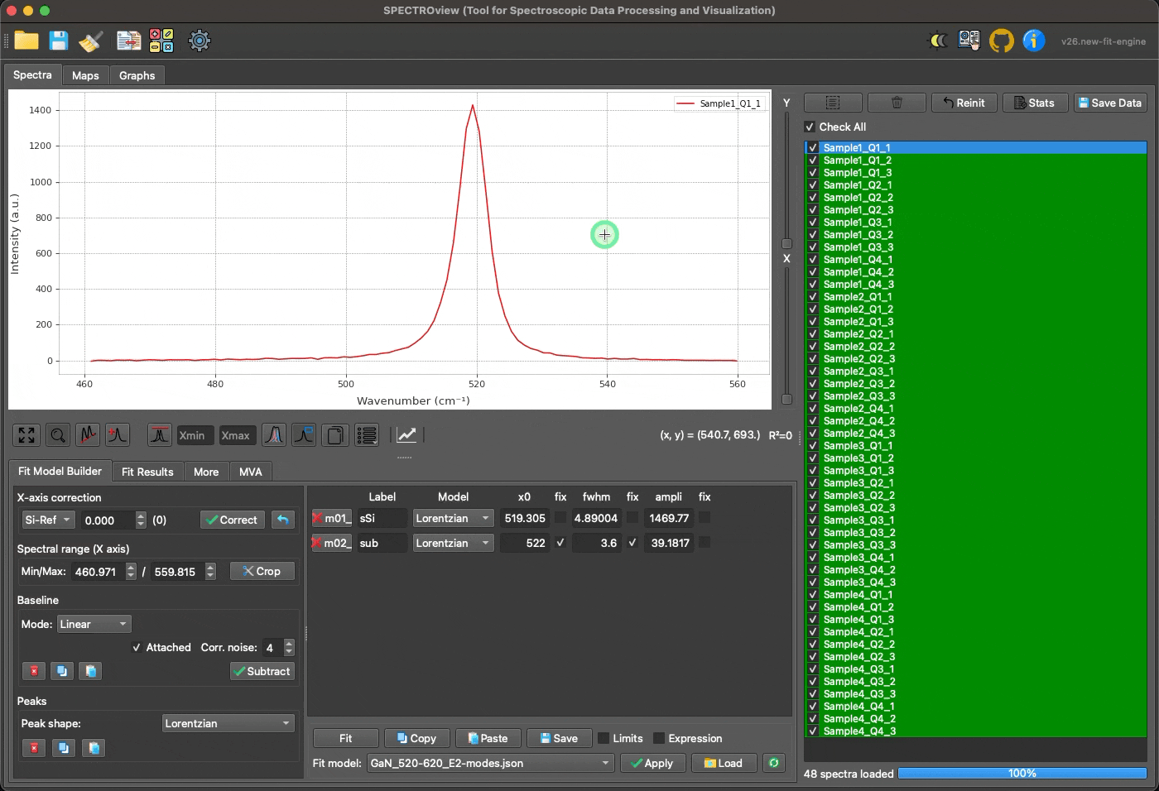
Task: Clear workspace with the broom icon
Action: click(90, 41)
